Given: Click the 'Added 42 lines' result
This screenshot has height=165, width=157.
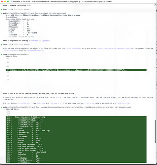Looking at the screenshot, I should pyautogui.click(x=12, y=109).
